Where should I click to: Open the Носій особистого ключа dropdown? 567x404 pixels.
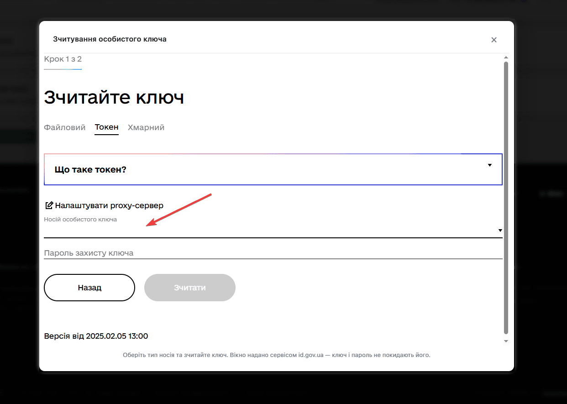273,231
